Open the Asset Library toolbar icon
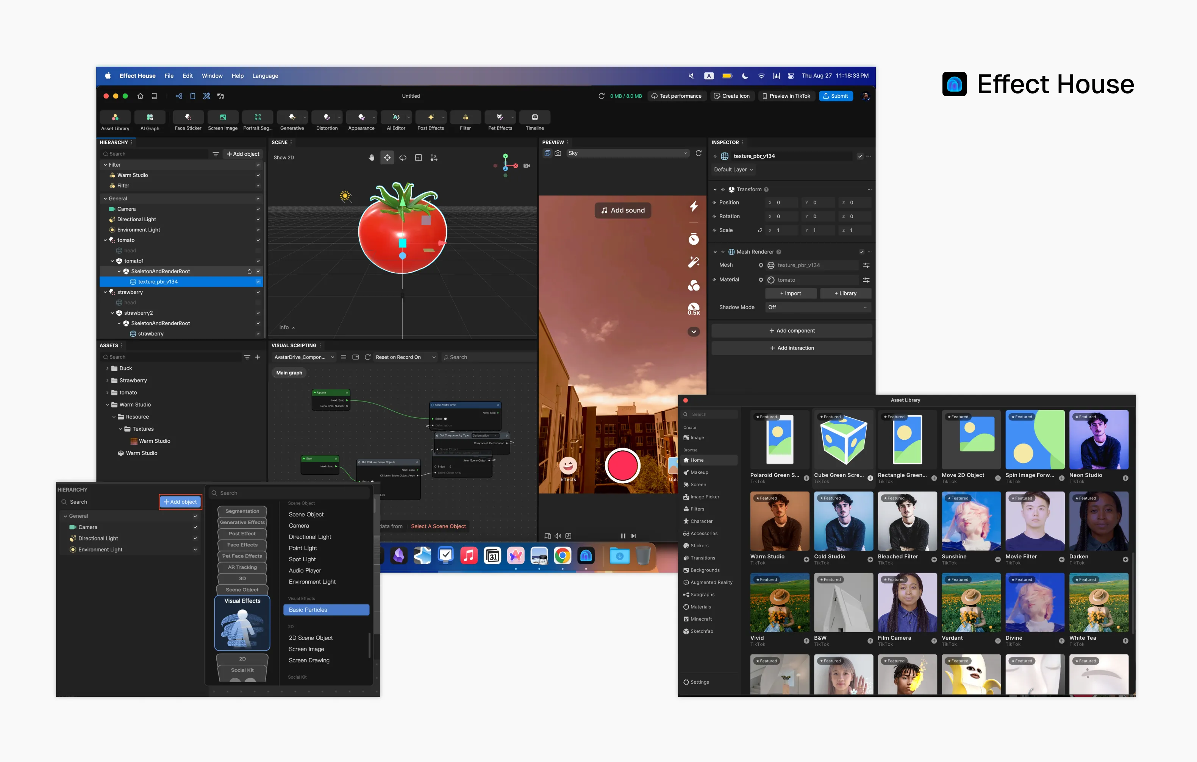 tap(115, 117)
